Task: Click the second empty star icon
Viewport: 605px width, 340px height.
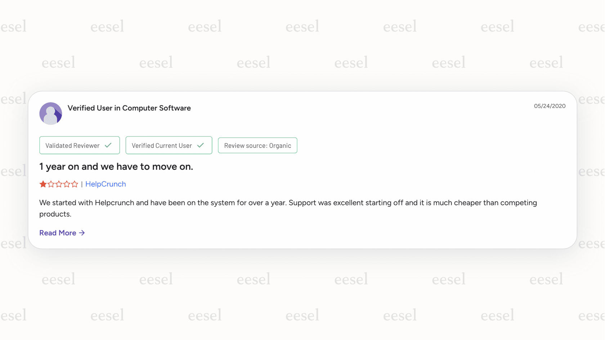Action: [x=50, y=184]
